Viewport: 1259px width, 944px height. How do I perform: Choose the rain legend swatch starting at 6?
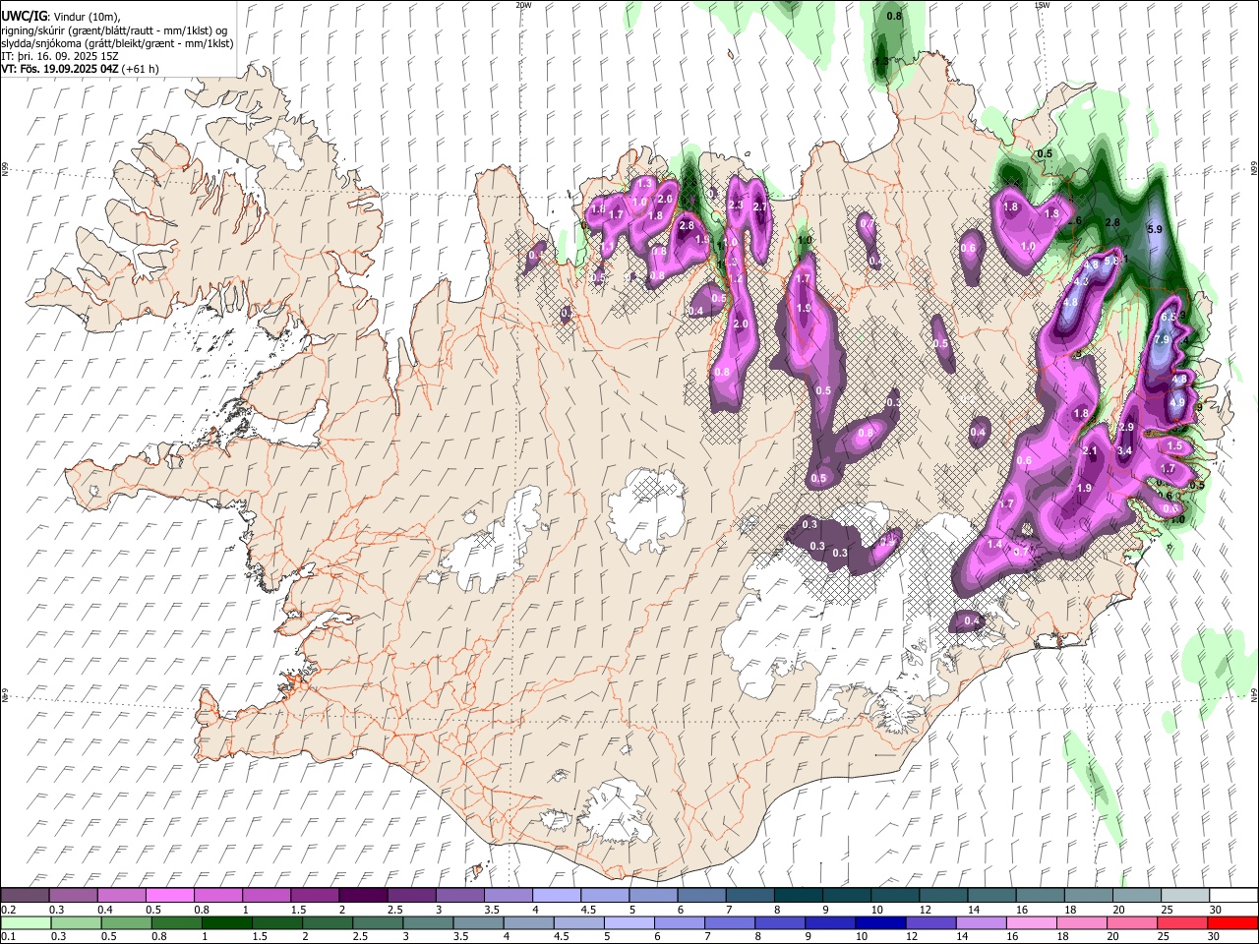click(x=679, y=922)
